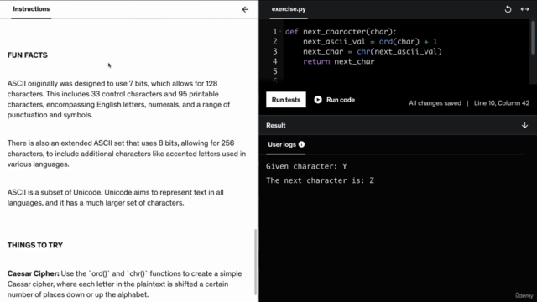This screenshot has height=302, width=537.
Task: Expand editor width with the double-arrow icon
Action: (x=524, y=9)
